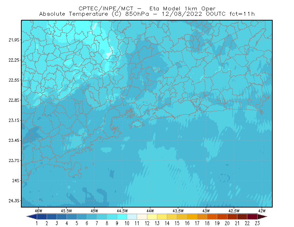
Task: Click the latitude label '23.4S'
Action: pyautogui.click(x=14, y=140)
